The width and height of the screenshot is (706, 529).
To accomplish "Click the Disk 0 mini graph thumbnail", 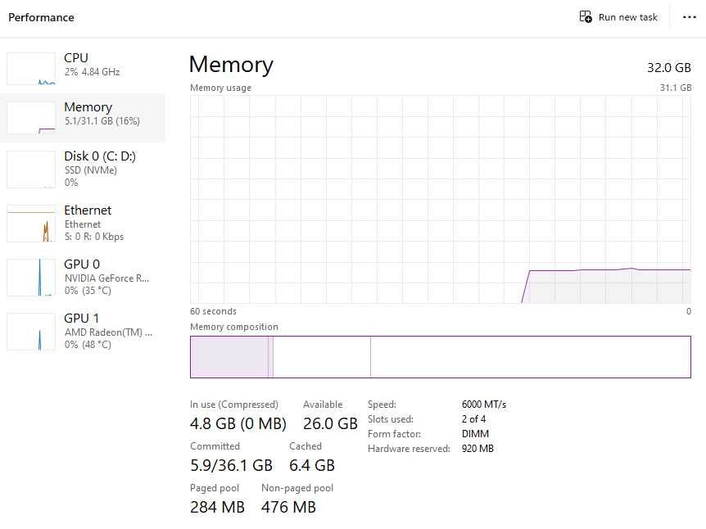I will (31, 169).
